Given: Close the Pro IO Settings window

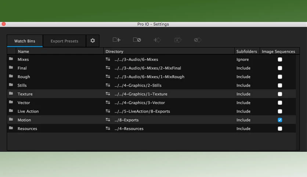Looking at the screenshot, I should click(4, 24).
